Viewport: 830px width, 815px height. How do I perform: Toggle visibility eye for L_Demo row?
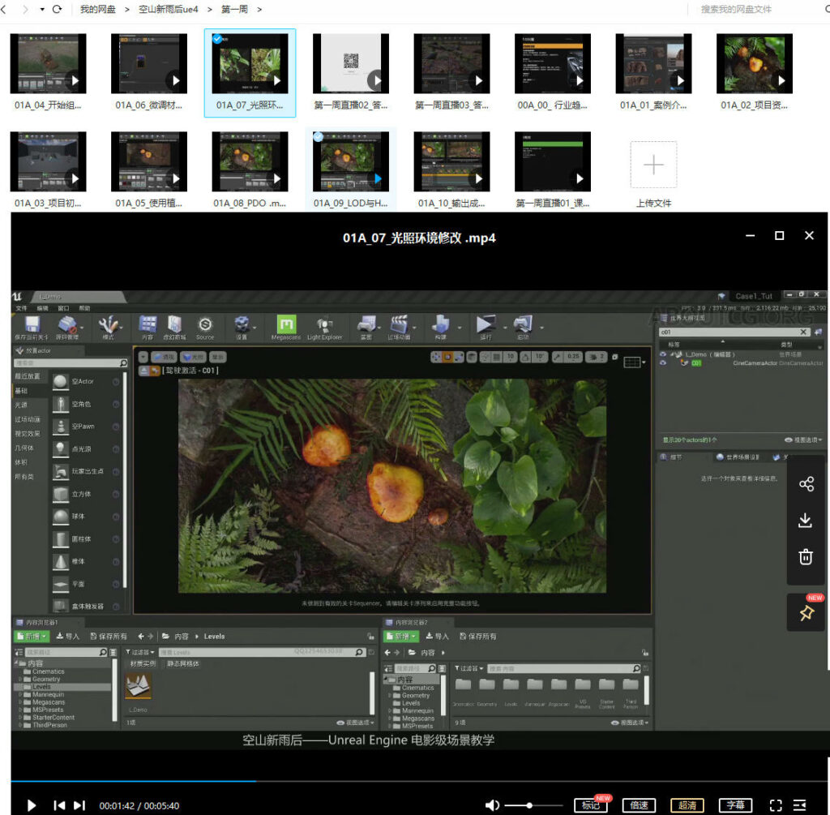click(663, 354)
